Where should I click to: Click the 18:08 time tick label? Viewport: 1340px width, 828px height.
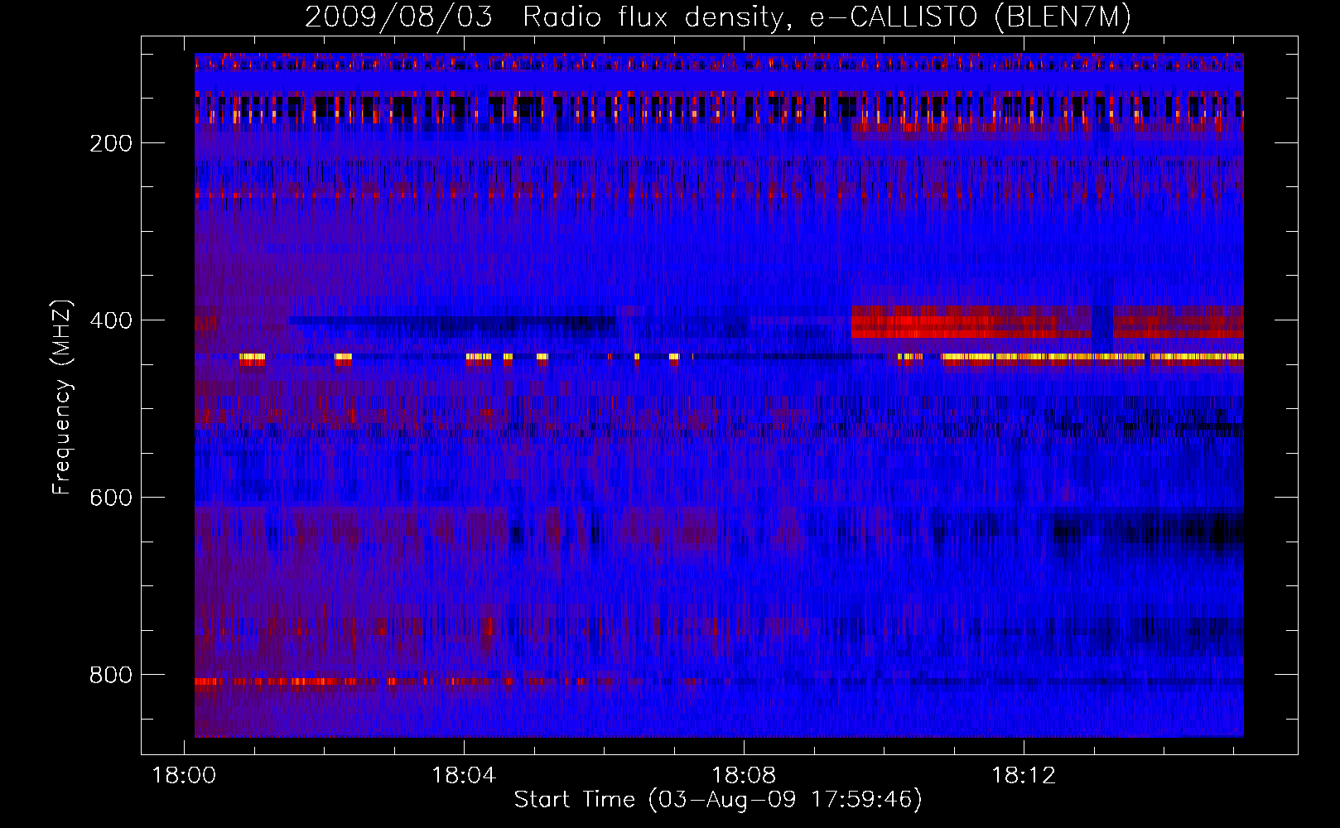click(744, 775)
